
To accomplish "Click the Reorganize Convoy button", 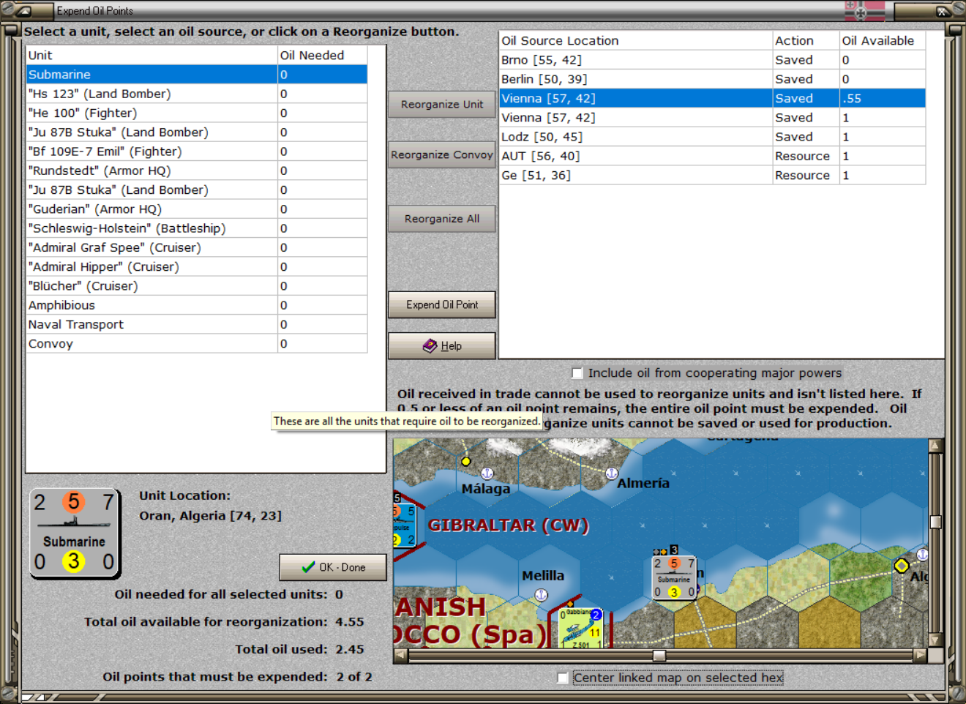I will pos(442,155).
